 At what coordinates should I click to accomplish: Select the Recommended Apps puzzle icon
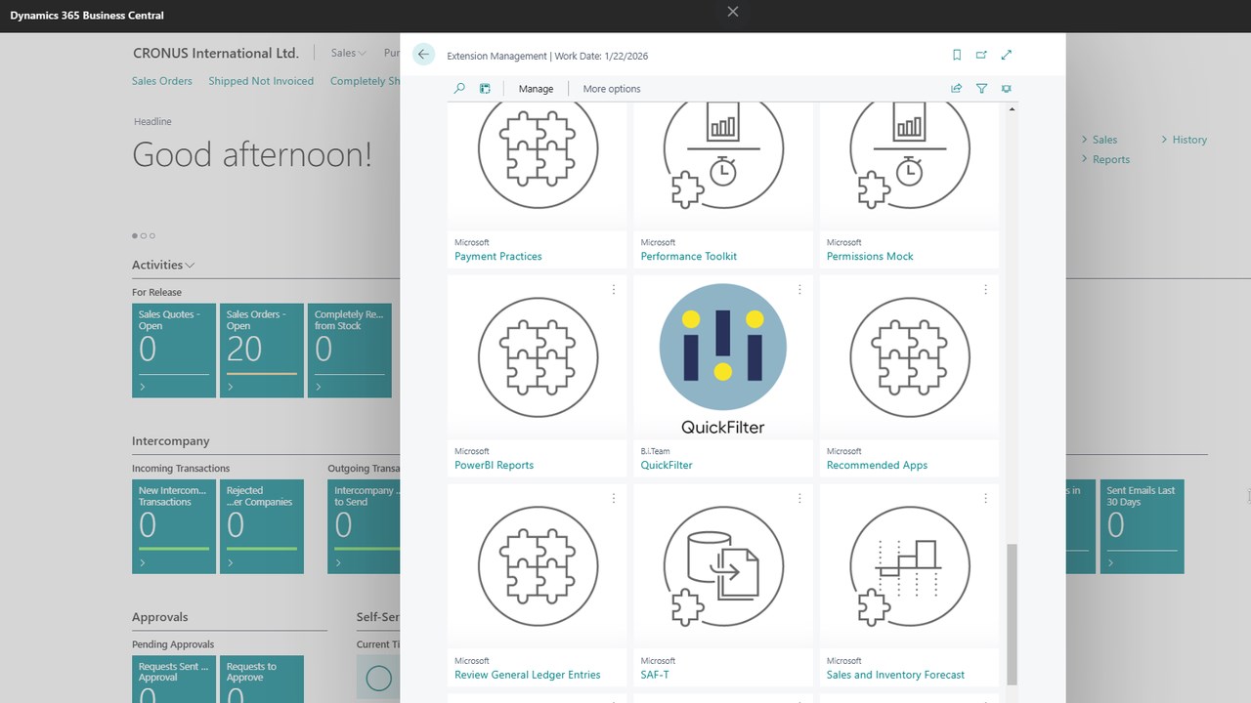click(x=910, y=357)
